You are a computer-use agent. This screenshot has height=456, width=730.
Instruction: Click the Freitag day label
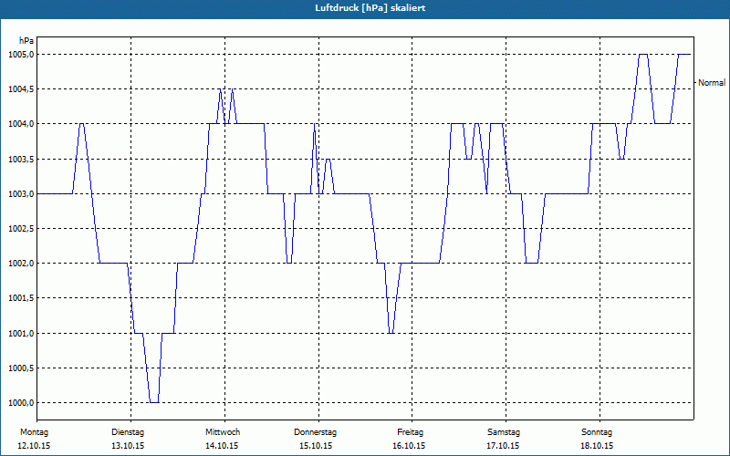pos(410,432)
